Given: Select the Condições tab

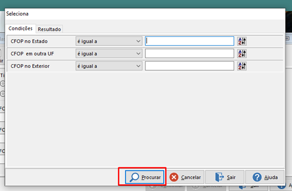Looking at the screenshot, I should coord(21,29).
